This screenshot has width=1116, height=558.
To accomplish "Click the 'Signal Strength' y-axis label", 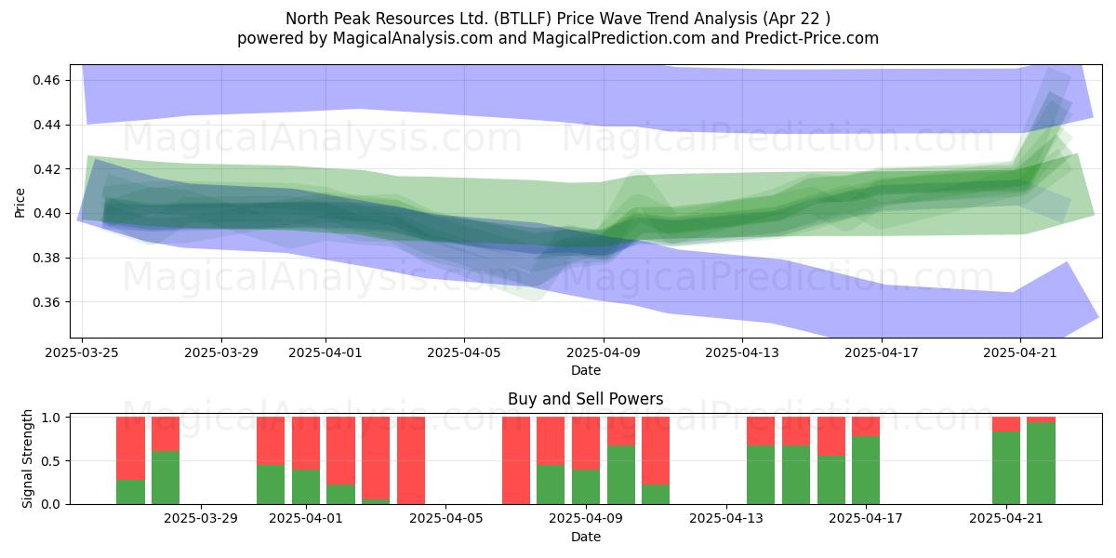I will 28,458.
